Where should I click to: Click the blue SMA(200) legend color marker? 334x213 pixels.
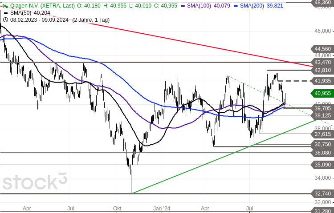(x=236, y=6)
